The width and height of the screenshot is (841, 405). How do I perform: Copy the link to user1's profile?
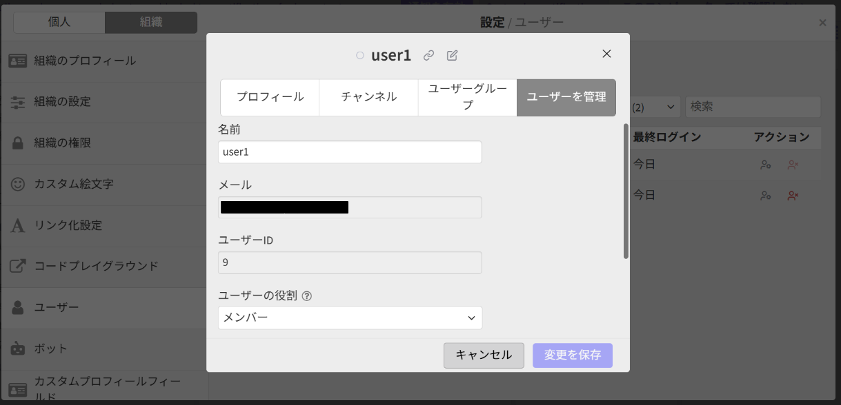click(x=428, y=55)
